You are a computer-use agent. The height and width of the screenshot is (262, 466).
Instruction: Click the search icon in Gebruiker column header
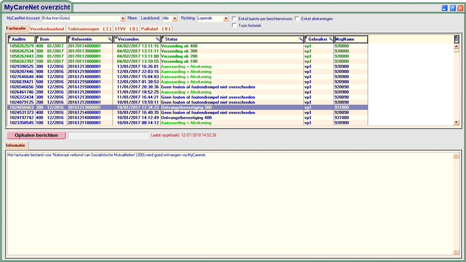[330, 39]
